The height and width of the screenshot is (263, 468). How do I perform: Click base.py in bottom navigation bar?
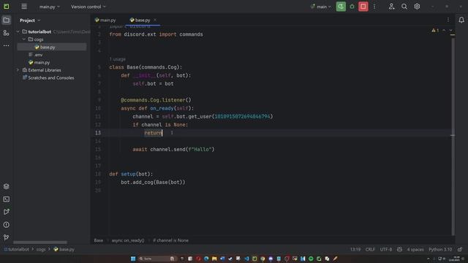[64, 249]
